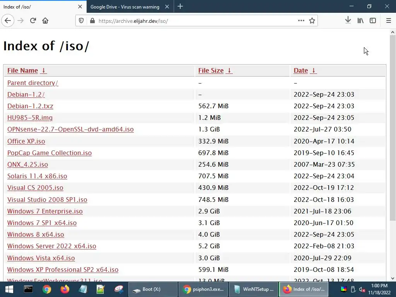Open the Firefox home page
The height and width of the screenshot is (297, 396).
pyautogui.click(x=45, y=20)
